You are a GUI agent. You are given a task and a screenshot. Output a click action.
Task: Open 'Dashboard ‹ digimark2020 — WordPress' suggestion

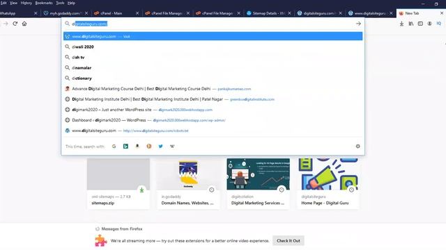pos(213,120)
